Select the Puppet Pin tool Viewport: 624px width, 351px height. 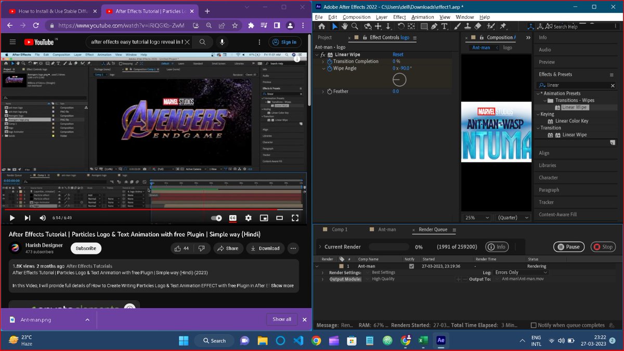click(x=503, y=26)
